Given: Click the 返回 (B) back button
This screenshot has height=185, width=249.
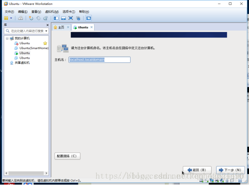Looking at the screenshot, I should click(197, 170).
